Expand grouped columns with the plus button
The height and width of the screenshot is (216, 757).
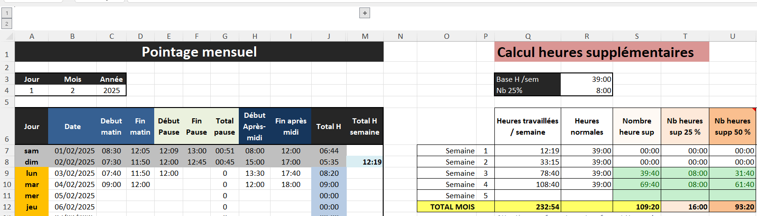pyautogui.click(x=365, y=13)
